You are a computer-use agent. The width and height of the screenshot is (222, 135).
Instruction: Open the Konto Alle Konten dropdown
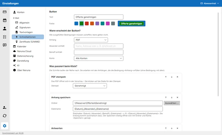[99, 58]
